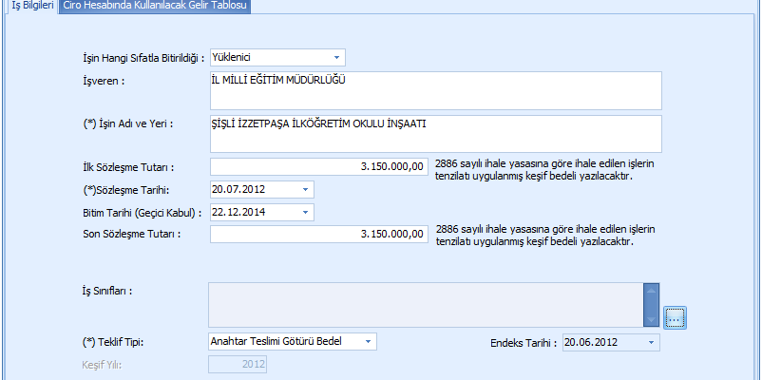The width and height of the screenshot is (762, 380).
Task: Focus the İşin Adı ve Yeri field
Action: coord(433,134)
